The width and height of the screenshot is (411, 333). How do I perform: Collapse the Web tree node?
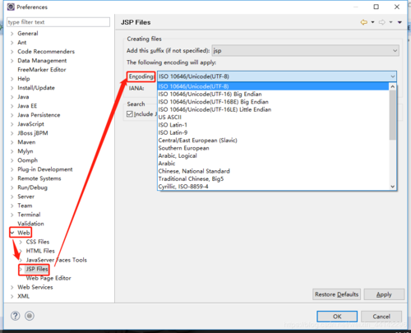12,233
